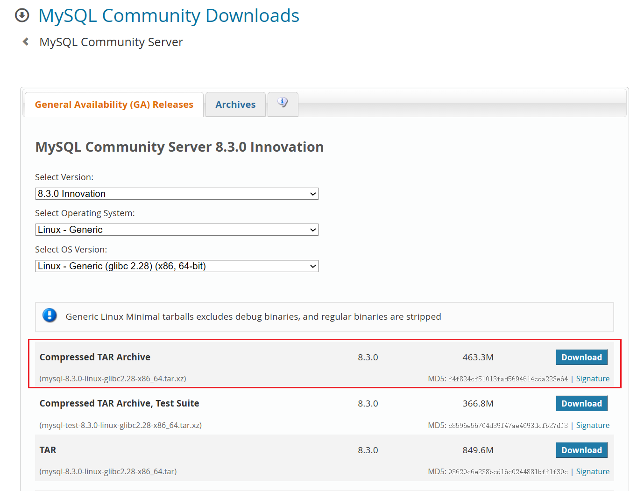Click the MD5 hash c8596e56764d39f47ae4693dcfb27df3
The width and height of the screenshot is (630, 491).
[x=508, y=426]
